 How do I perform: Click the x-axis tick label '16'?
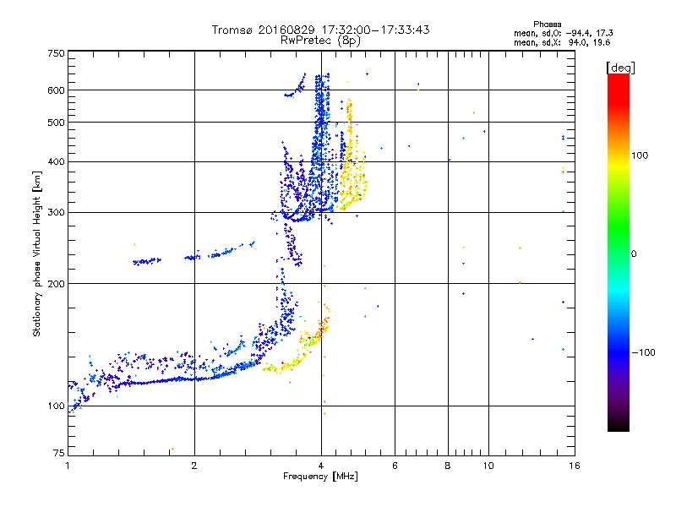pyautogui.click(x=575, y=466)
